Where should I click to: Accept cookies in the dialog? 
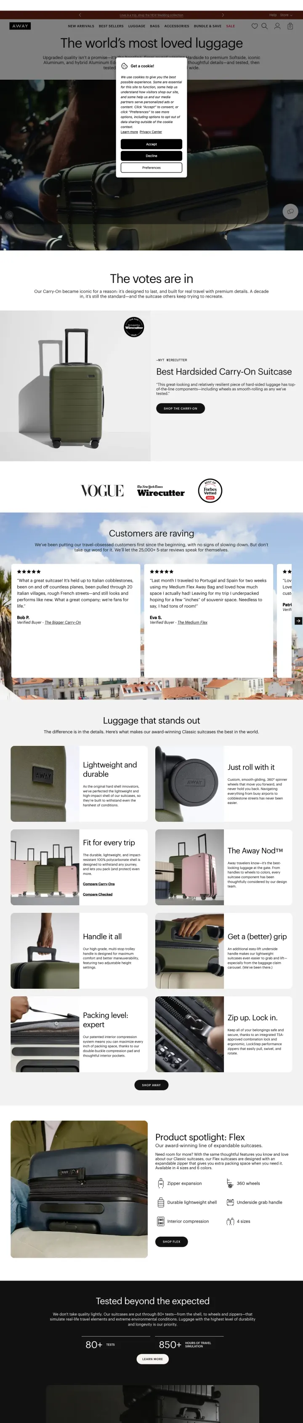pos(151,144)
